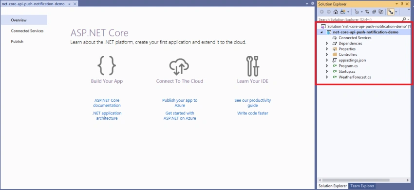Click the gear icon at the tab strip's end
Image resolution: width=414 pixels, height=190 pixels.
(312, 4)
